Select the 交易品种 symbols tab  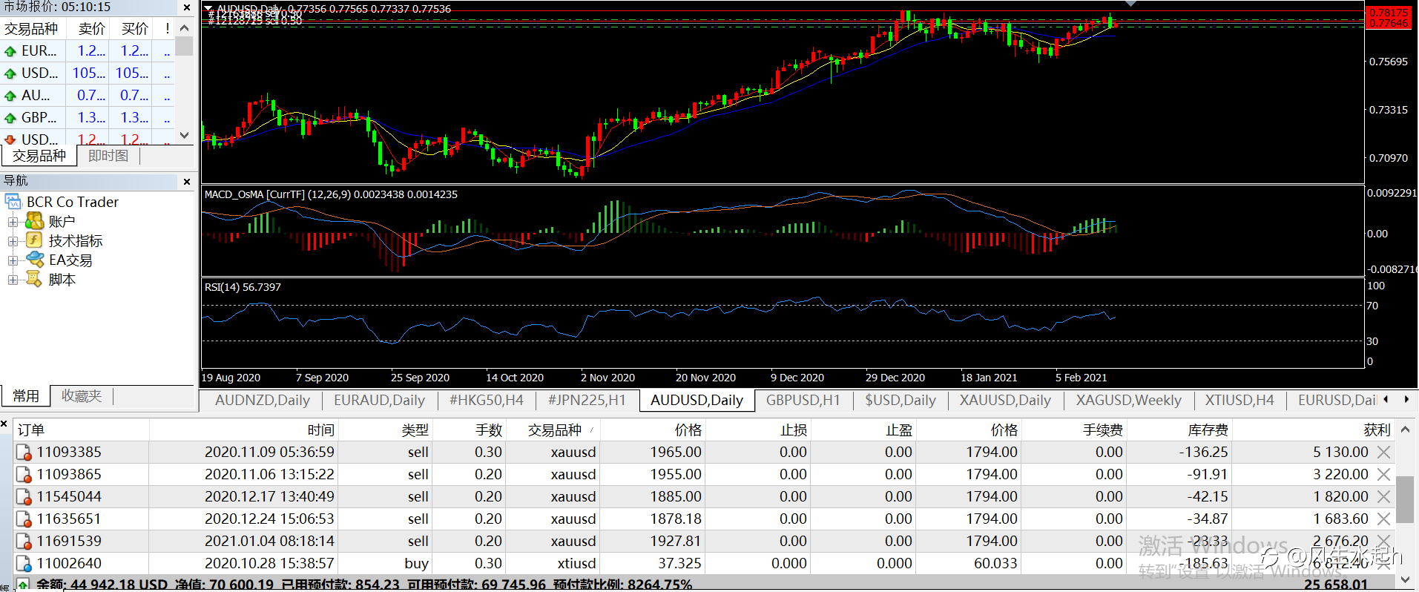click(x=39, y=156)
